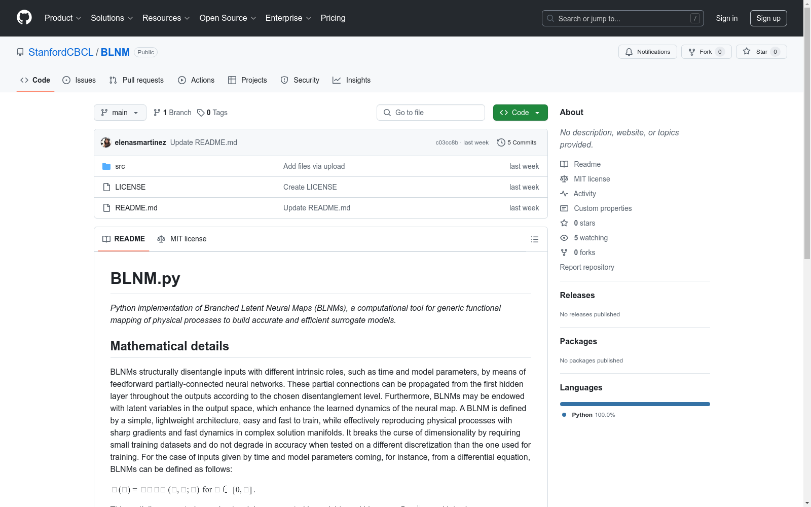Open the Product dropdown menu
811x507 pixels.
point(63,18)
